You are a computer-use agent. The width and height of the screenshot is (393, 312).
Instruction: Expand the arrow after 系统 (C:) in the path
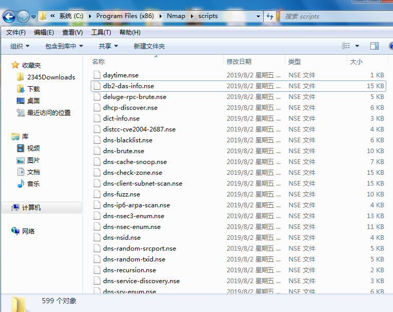[x=90, y=16]
